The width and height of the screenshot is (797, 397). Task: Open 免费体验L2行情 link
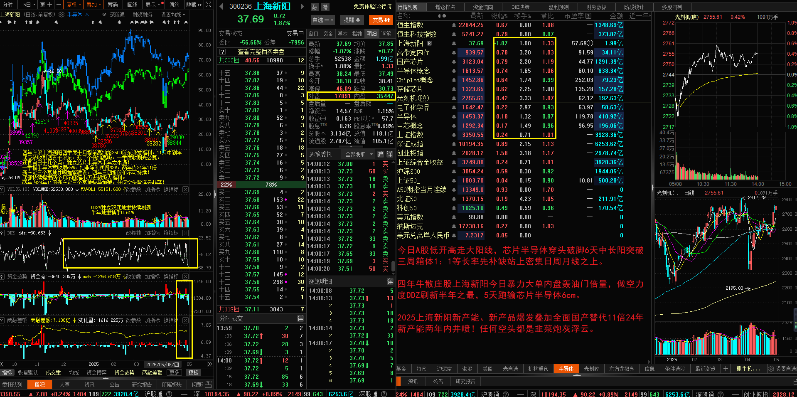tap(373, 7)
